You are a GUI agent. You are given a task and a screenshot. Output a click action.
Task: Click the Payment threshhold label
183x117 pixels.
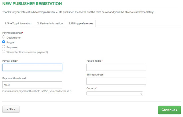click(x=14, y=78)
